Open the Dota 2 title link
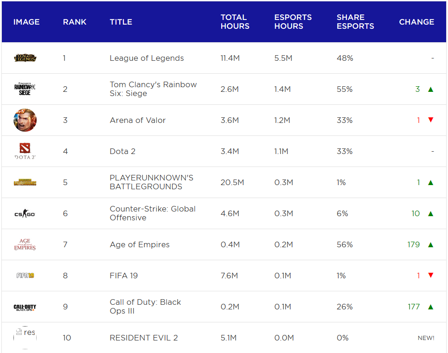Image resolution: width=448 pixels, height=353 pixels. 122,151
